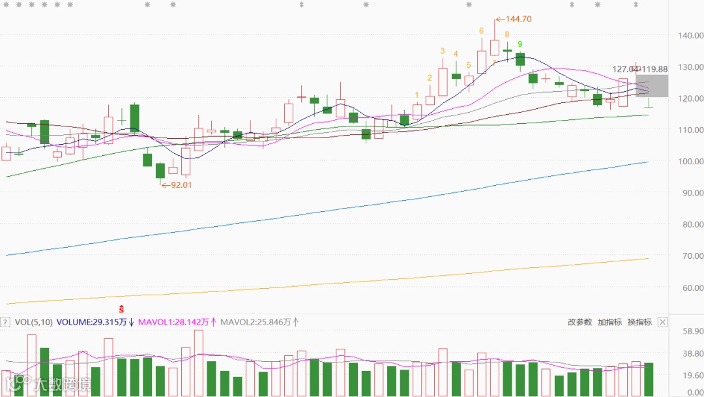This screenshot has height=397, width=704.
Task: Select the gray shaded price range box
Action: pos(652,86)
